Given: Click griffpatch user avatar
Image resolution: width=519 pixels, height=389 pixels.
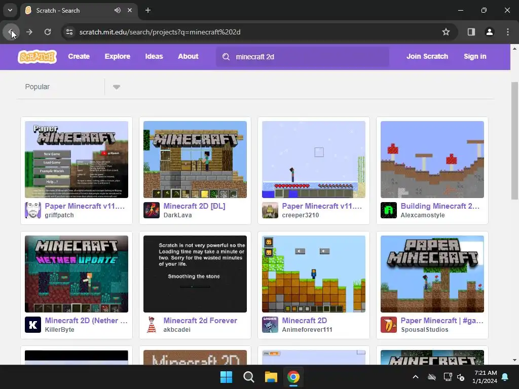Looking at the screenshot, I should point(33,210).
